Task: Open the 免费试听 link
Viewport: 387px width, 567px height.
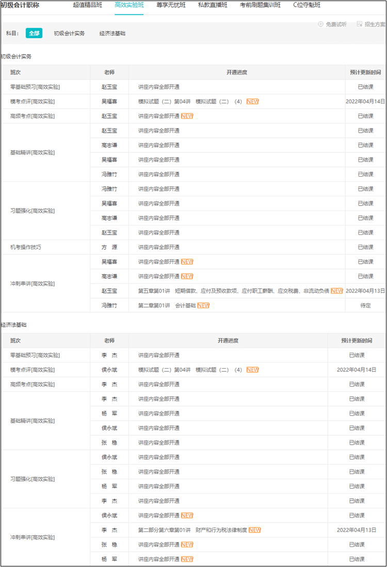Action: [336, 24]
